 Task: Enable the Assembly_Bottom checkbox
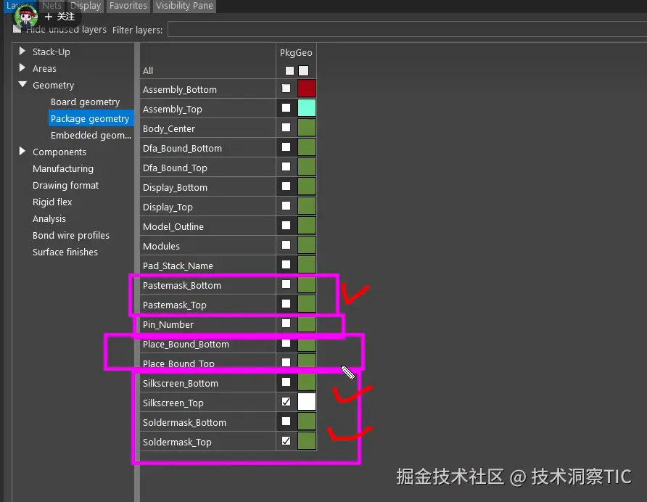point(286,89)
